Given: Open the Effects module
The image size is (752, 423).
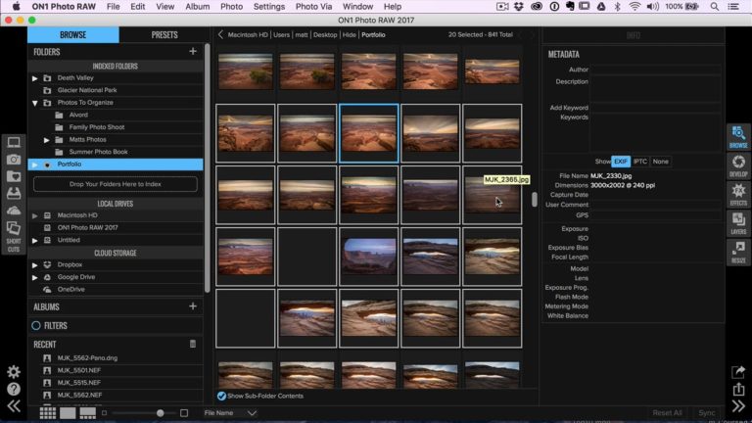Looking at the screenshot, I should [x=738, y=194].
